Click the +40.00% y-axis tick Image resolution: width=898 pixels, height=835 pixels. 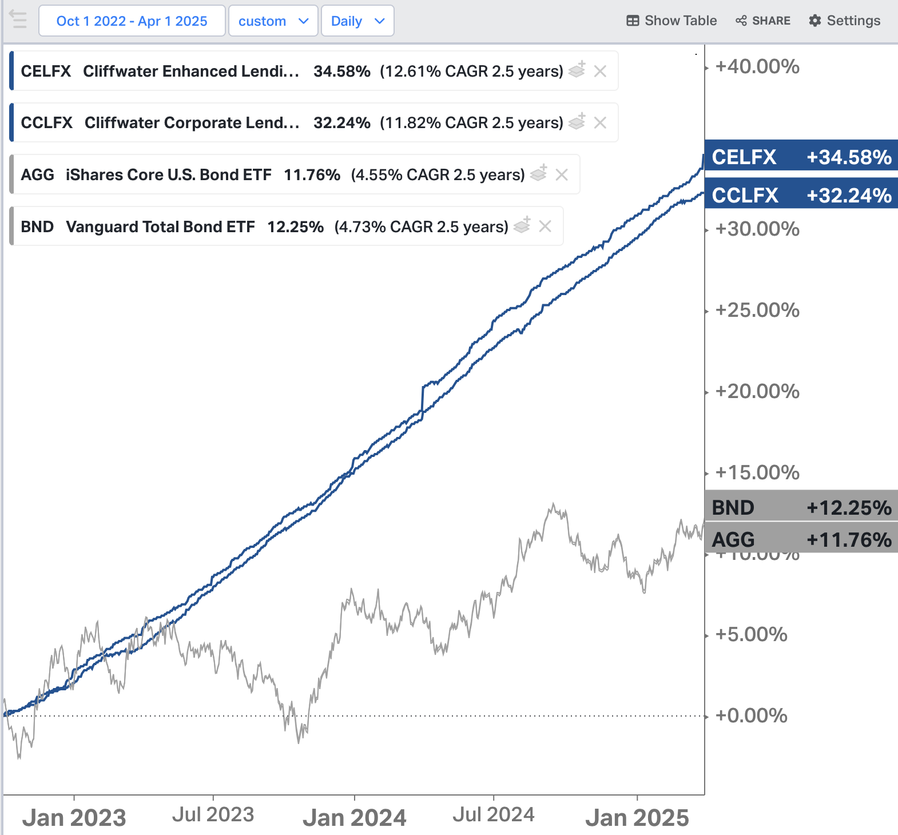pyautogui.click(x=757, y=66)
